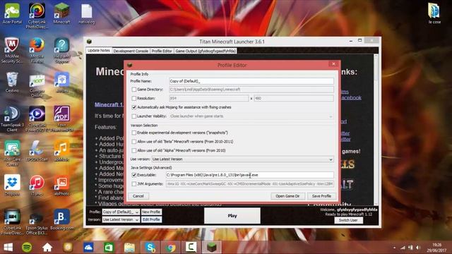Open the Booking.com desktop icon
This screenshot has height=254, width=452.
[x=61, y=219]
